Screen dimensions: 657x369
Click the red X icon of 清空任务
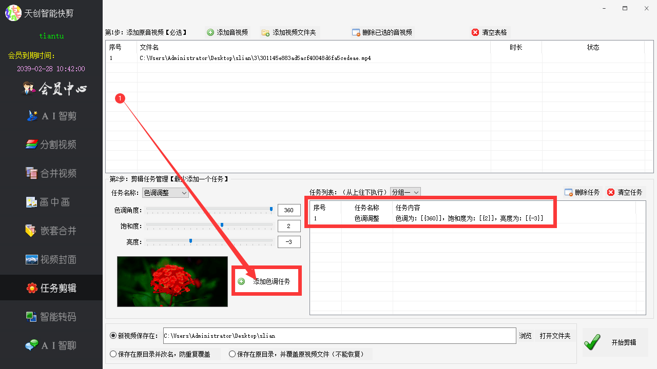611,192
